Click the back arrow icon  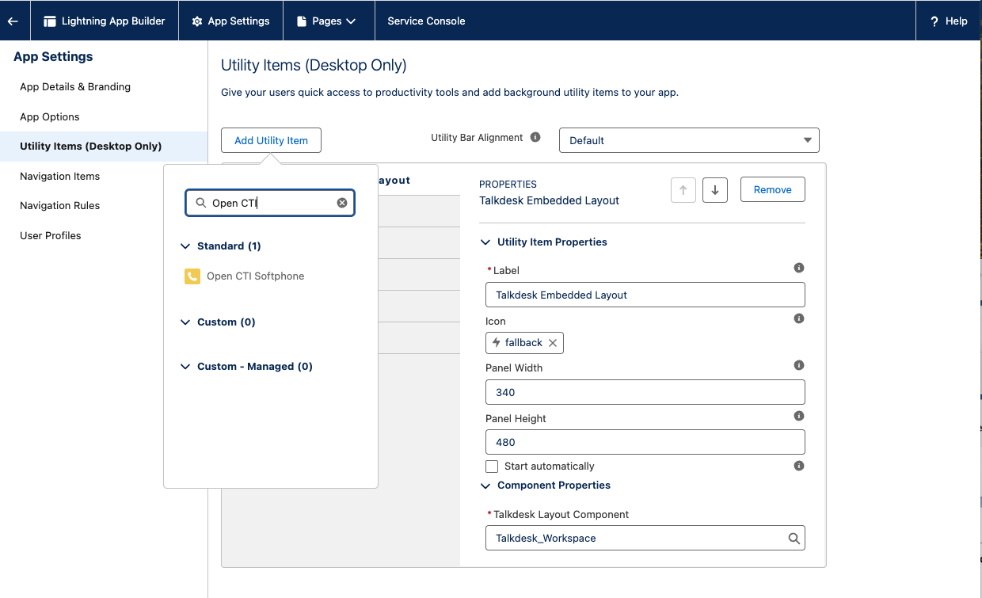coord(13,21)
